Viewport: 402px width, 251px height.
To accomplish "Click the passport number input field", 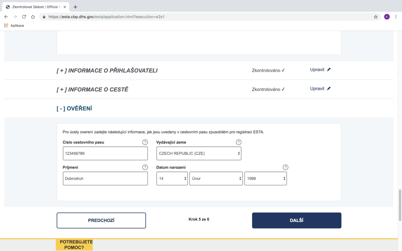I will click(x=105, y=154).
